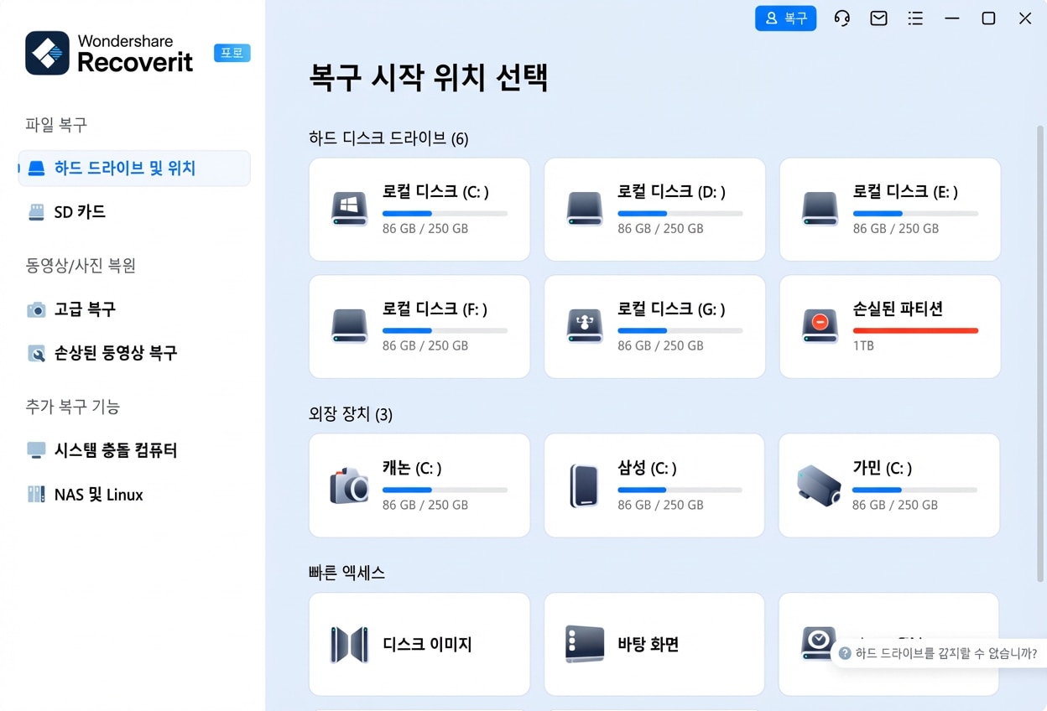
Task: Click the Garmin dashcam device icon
Action: (x=818, y=485)
